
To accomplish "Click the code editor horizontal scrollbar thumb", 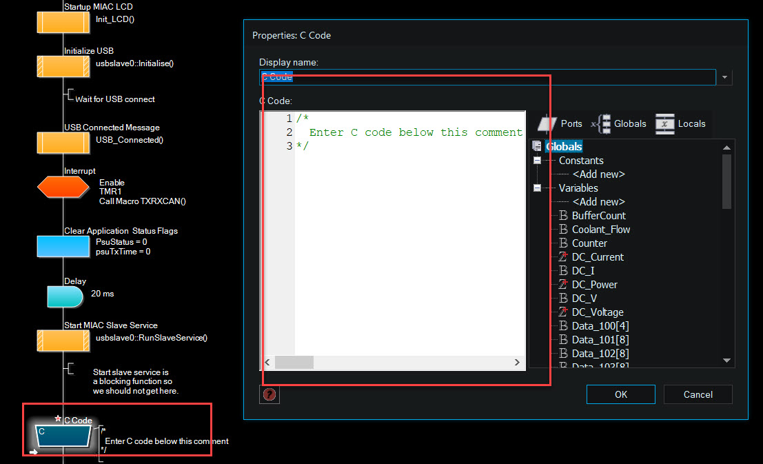I will tap(294, 362).
